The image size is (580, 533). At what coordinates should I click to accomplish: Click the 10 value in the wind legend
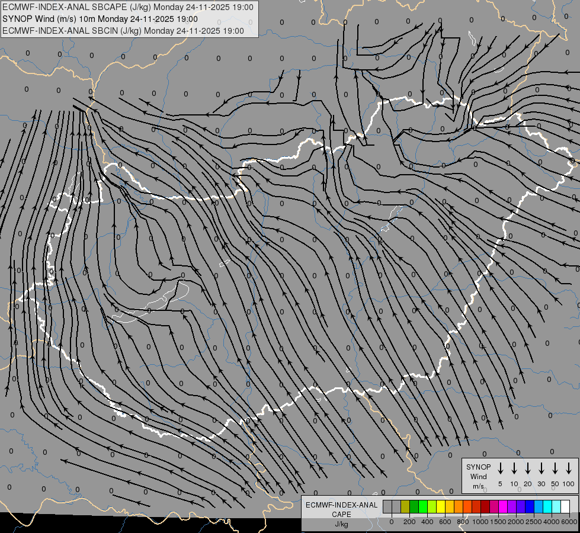pyautogui.click(x=514, y=484)
